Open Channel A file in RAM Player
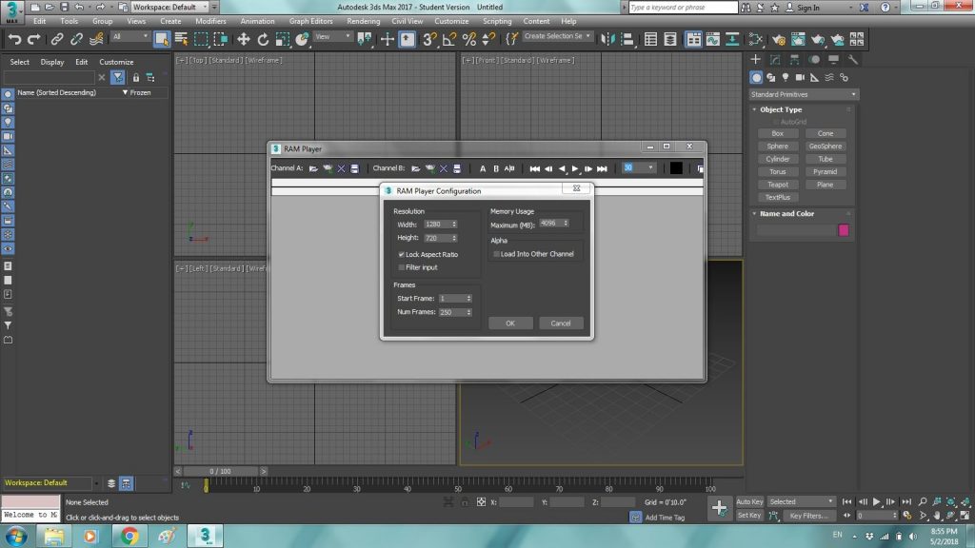 (x=312, y=168)
